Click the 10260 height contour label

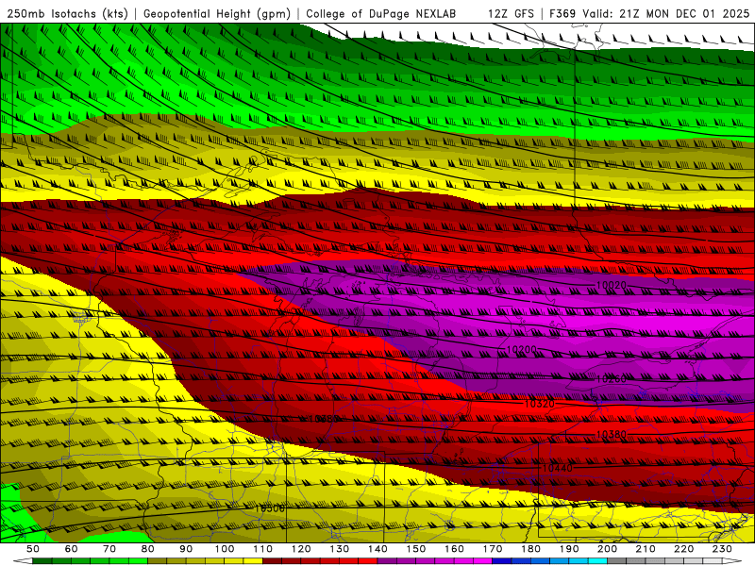(611, 379)
